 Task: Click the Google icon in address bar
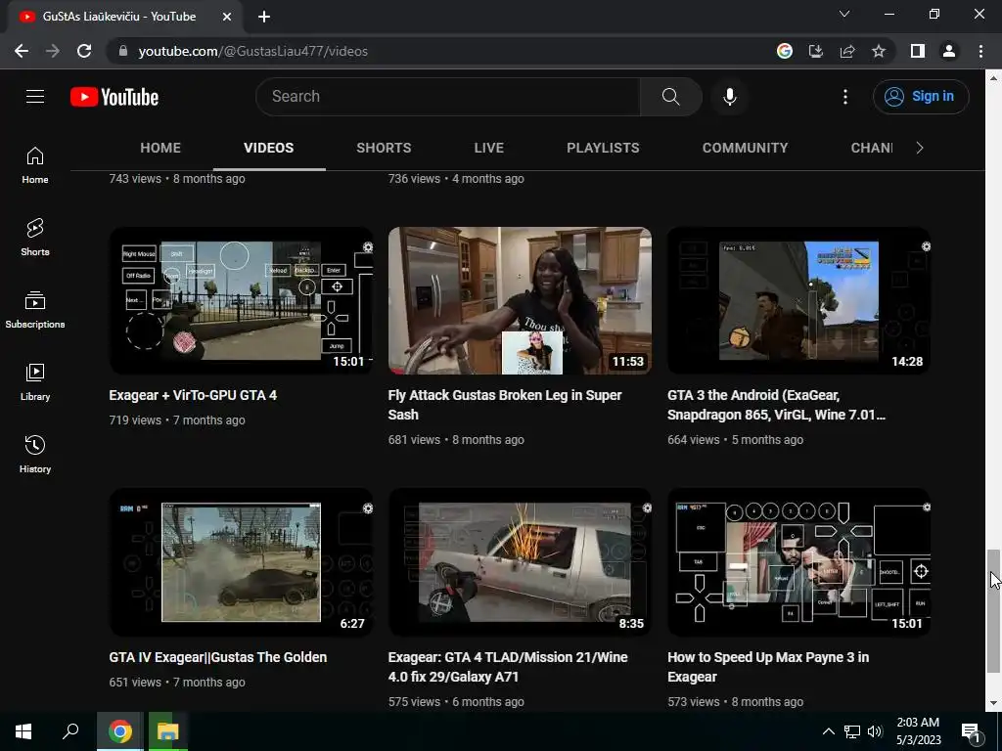[785, 51]
